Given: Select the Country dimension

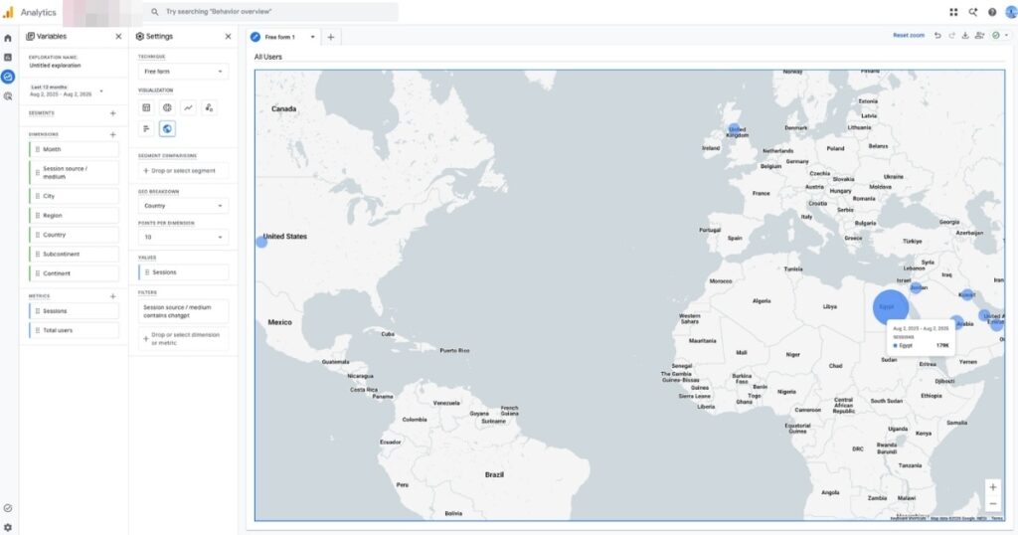Looking at the screenshot, I should tap(74, 235).
